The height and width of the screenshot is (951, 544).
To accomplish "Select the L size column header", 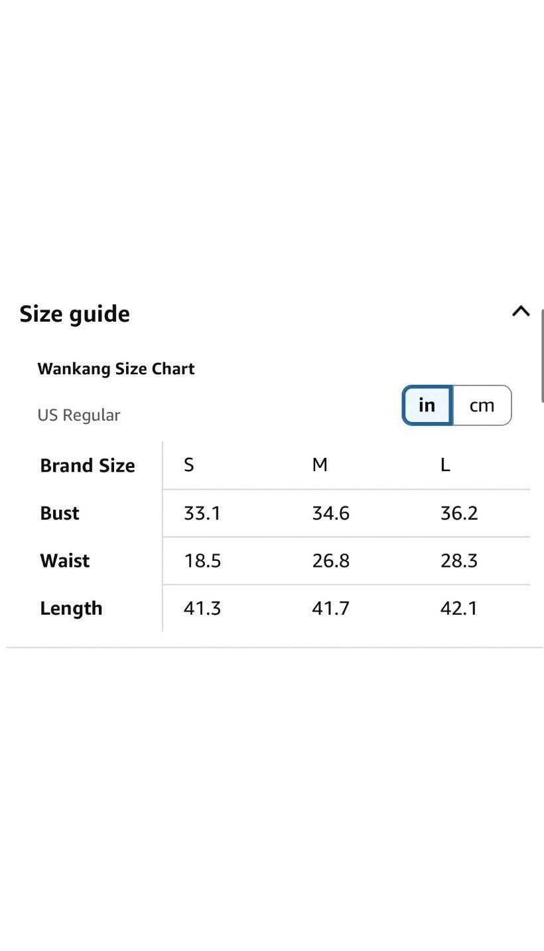I will coord(445,465).
